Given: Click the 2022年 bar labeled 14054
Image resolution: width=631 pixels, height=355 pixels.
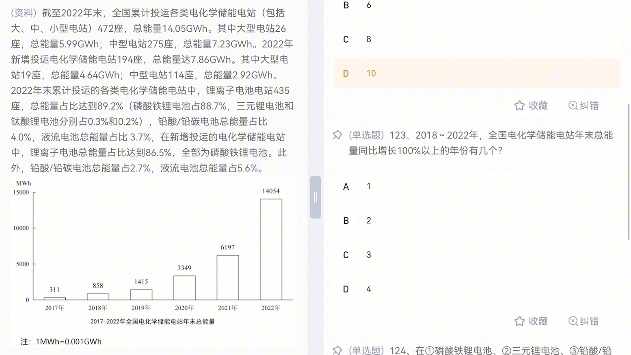Looking at the screenshot, I should coord(271,249).
